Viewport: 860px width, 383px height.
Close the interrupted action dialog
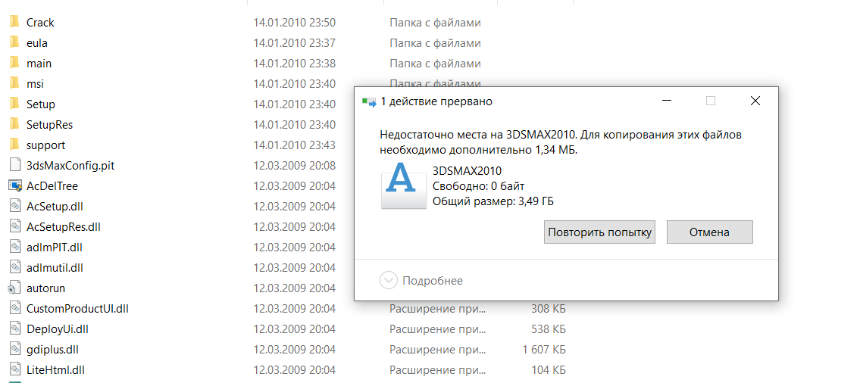point(755,101)
